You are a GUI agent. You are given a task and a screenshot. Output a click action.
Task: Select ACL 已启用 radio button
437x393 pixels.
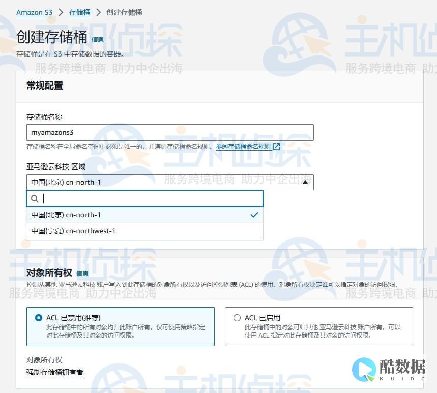point(237,318)
